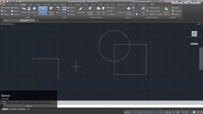Start the surface Fillet tool
Screen dimensions: 203x114
[x=58, y=10]
